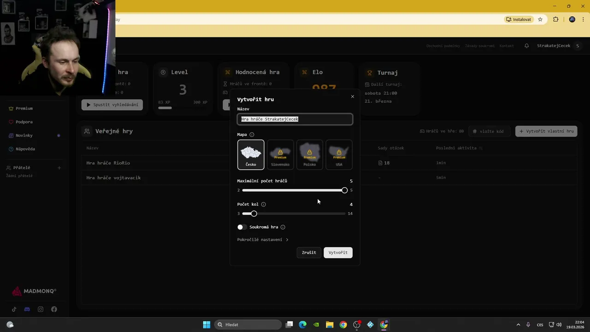This screenshot has width=590, height=332.
Task: Click the Zrušit button
Action: click(309, 253)
